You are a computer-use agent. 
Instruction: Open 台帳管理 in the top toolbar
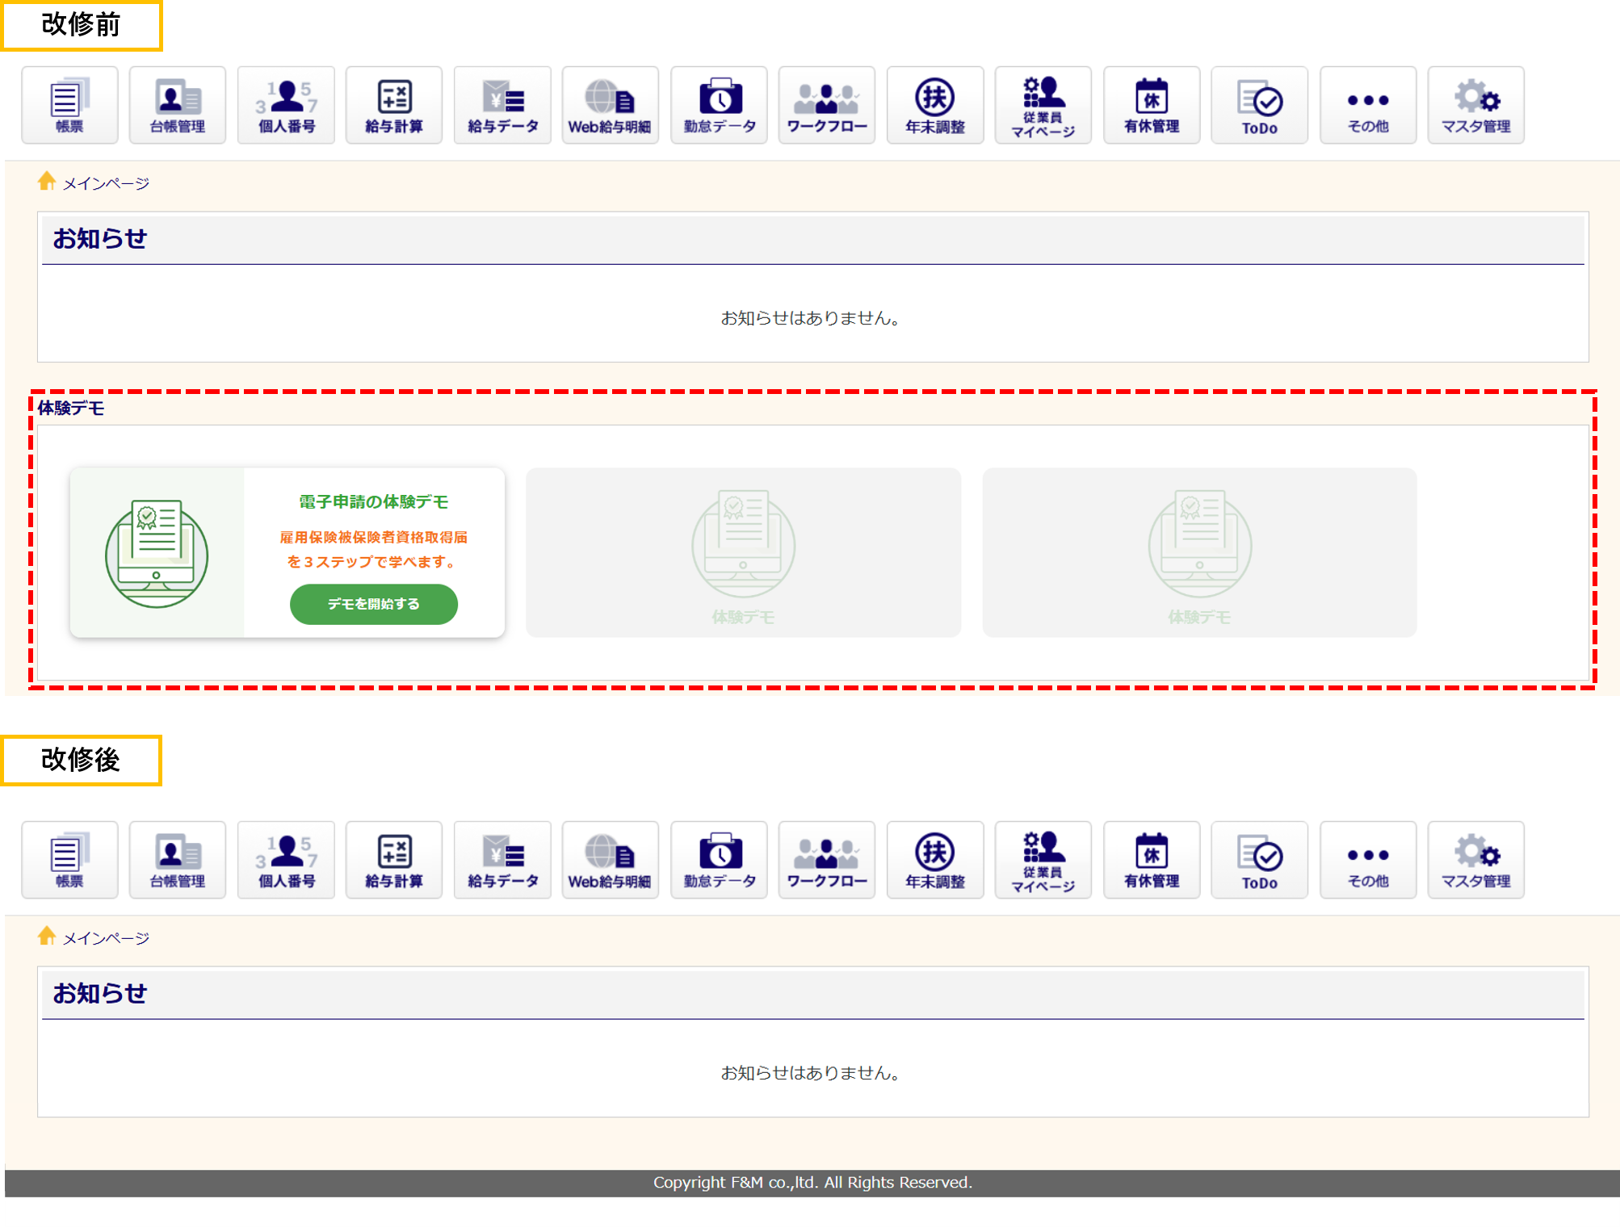pyautogui.click(x=178, y=105)
